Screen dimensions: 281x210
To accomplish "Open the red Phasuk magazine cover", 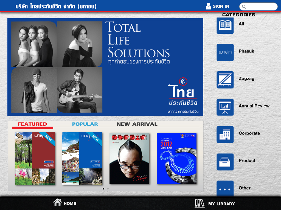I will [x=35, y=158].
